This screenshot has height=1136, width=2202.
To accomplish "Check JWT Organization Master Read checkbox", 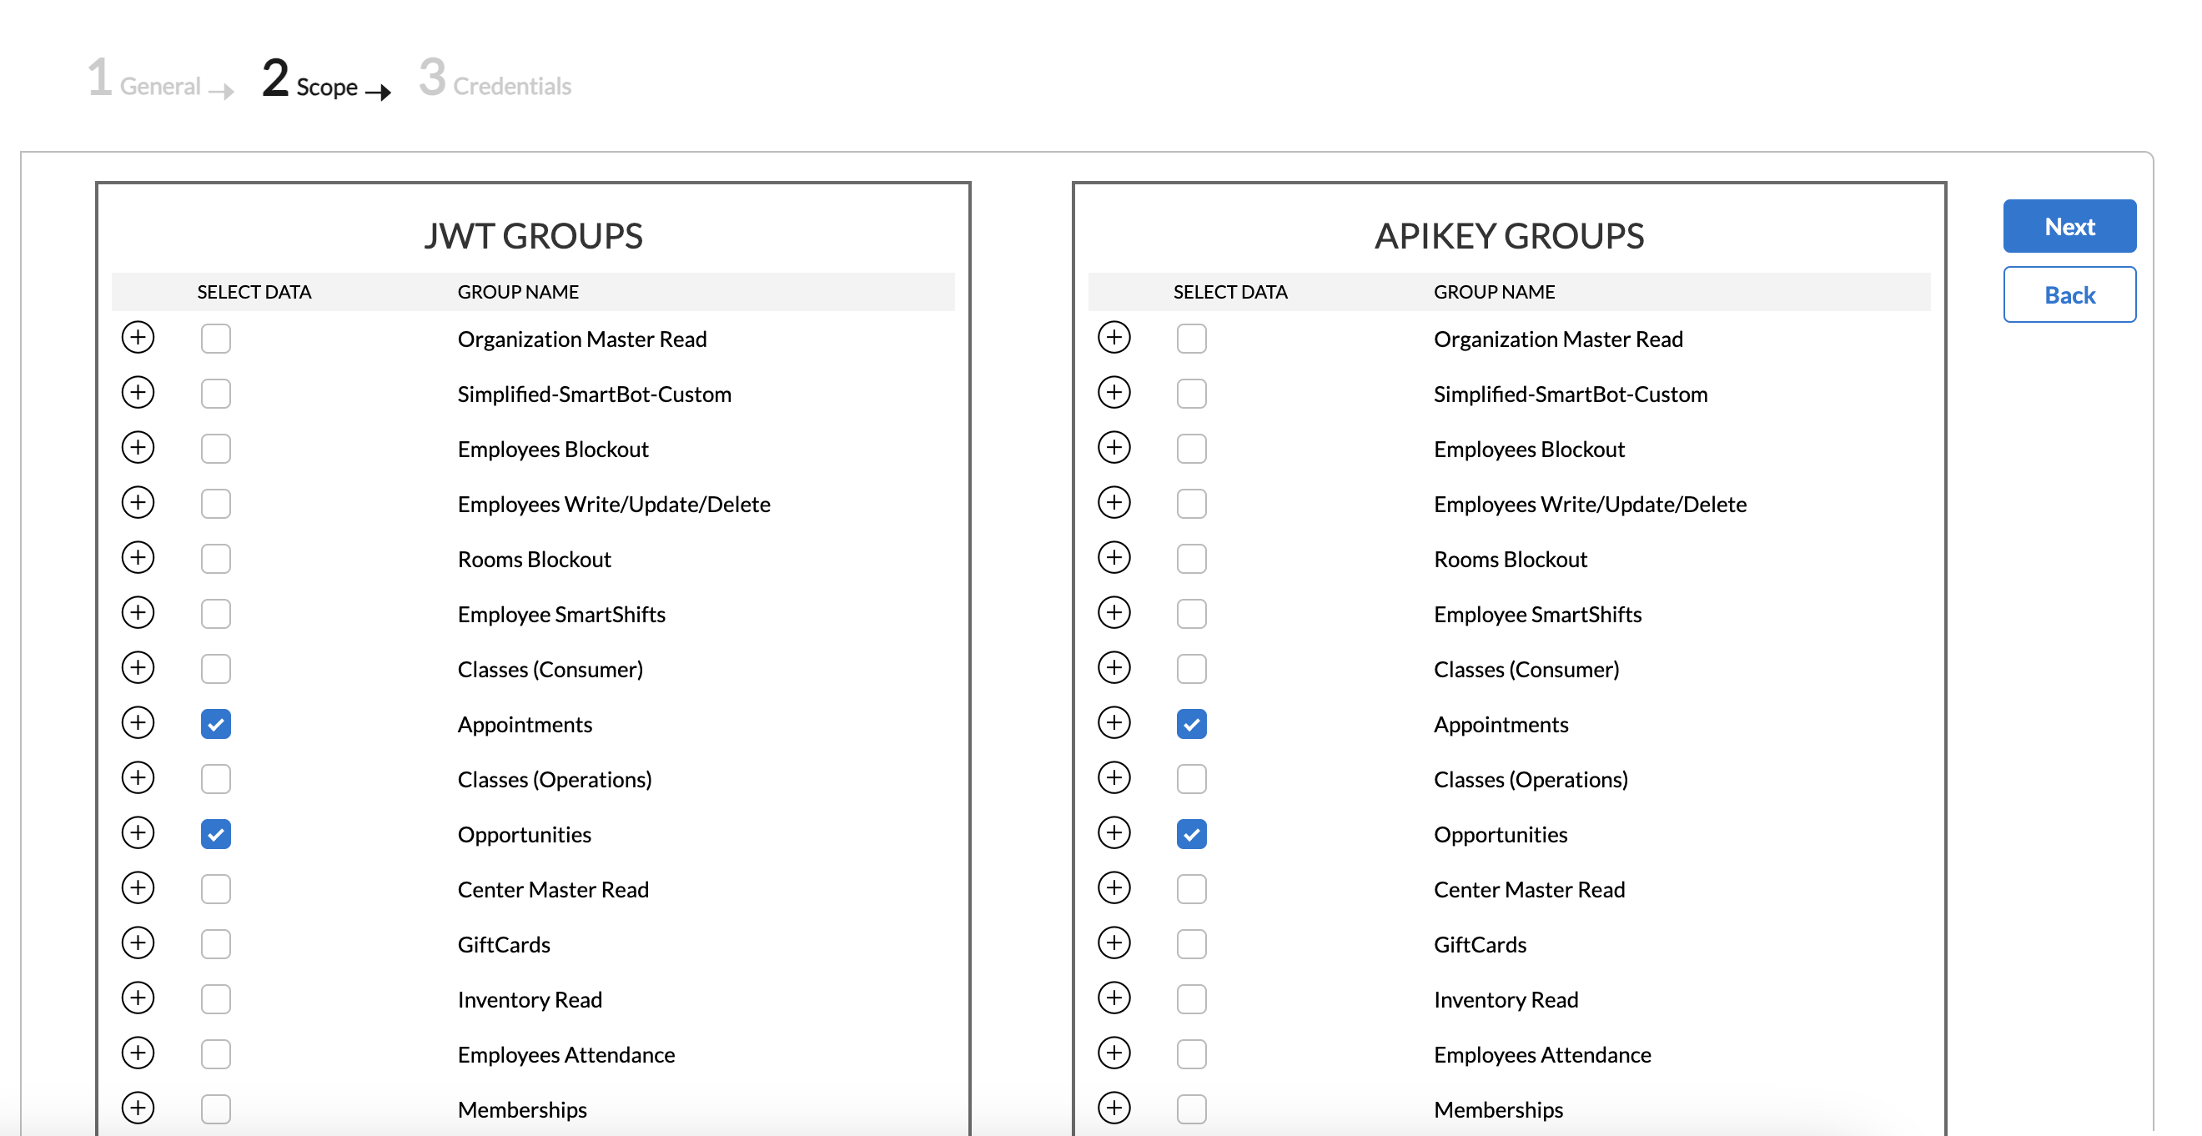I will click(x=215, y=339).
